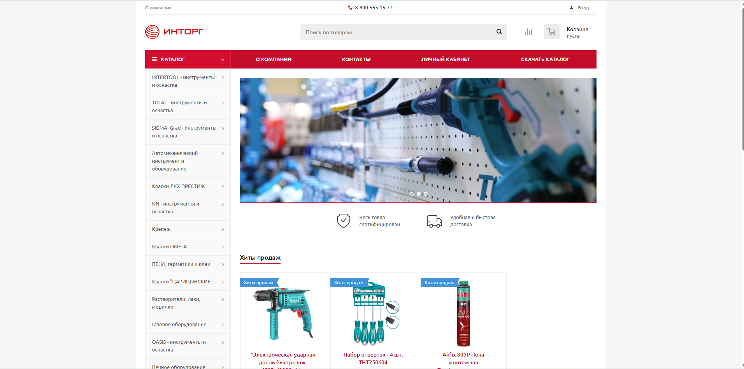The height and width of the screenshot is (369, 744).
Task: Click the Инторг globe logo
Action: (152, 32)
